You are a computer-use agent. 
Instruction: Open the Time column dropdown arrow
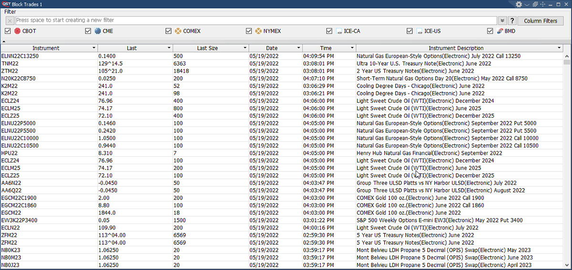(x=352, y=48)
